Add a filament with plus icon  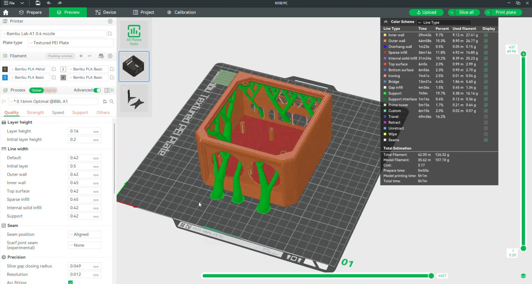[x=81, y=56]
